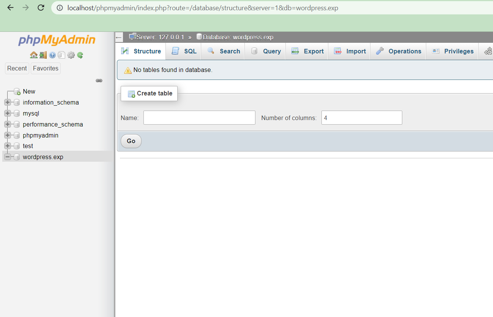This screenshot has height=317, width=493.
Task: Switch to the Structure tab
Action: tap(141, 52)
